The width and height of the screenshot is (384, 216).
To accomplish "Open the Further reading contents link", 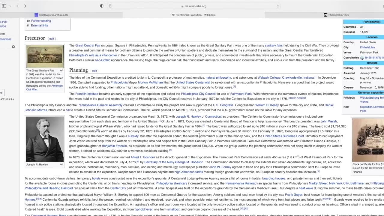I will (x=41, y=21).
